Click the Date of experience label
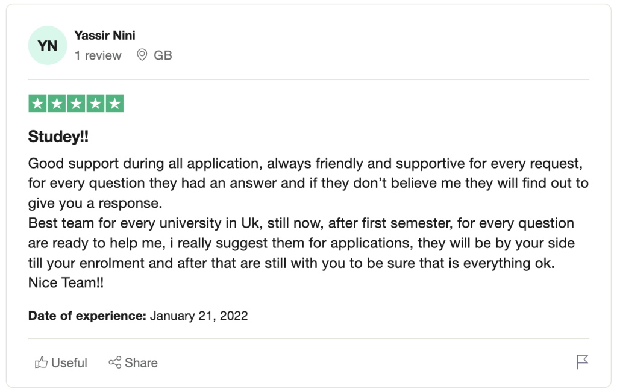 tap(87, 316)
